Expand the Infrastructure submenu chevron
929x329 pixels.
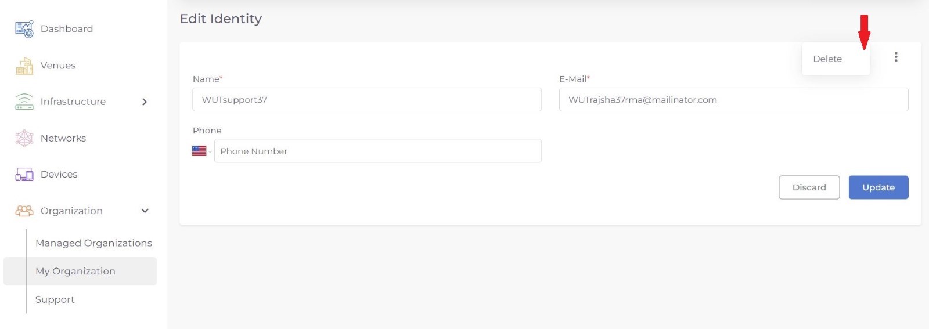pos(145,102)
